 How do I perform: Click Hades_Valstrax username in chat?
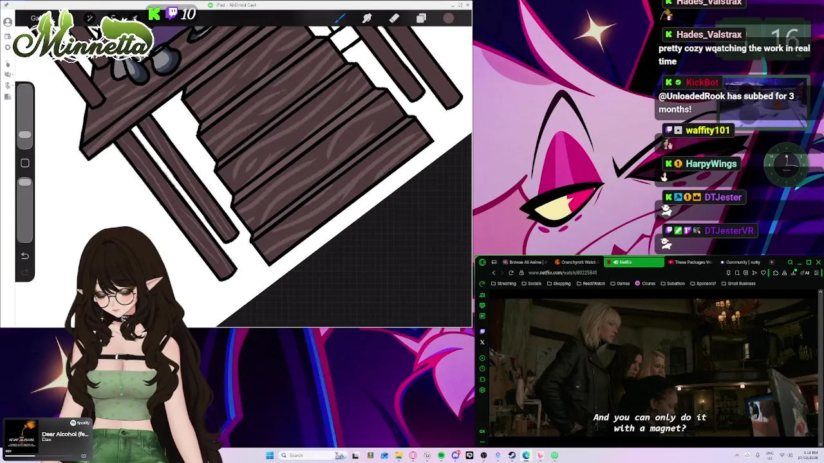709,34
